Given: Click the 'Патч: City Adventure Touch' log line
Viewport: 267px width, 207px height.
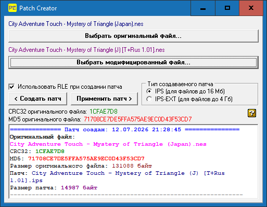Looking at the screenshot, I should 117,173.
